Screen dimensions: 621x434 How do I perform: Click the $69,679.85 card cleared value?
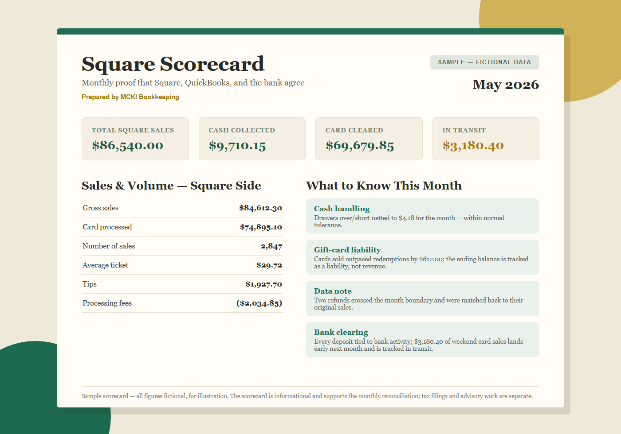(x=360, y=145)
